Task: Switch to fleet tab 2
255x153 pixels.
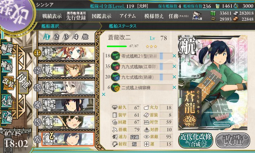Action: pyautogui.click(x=57, y=37)
